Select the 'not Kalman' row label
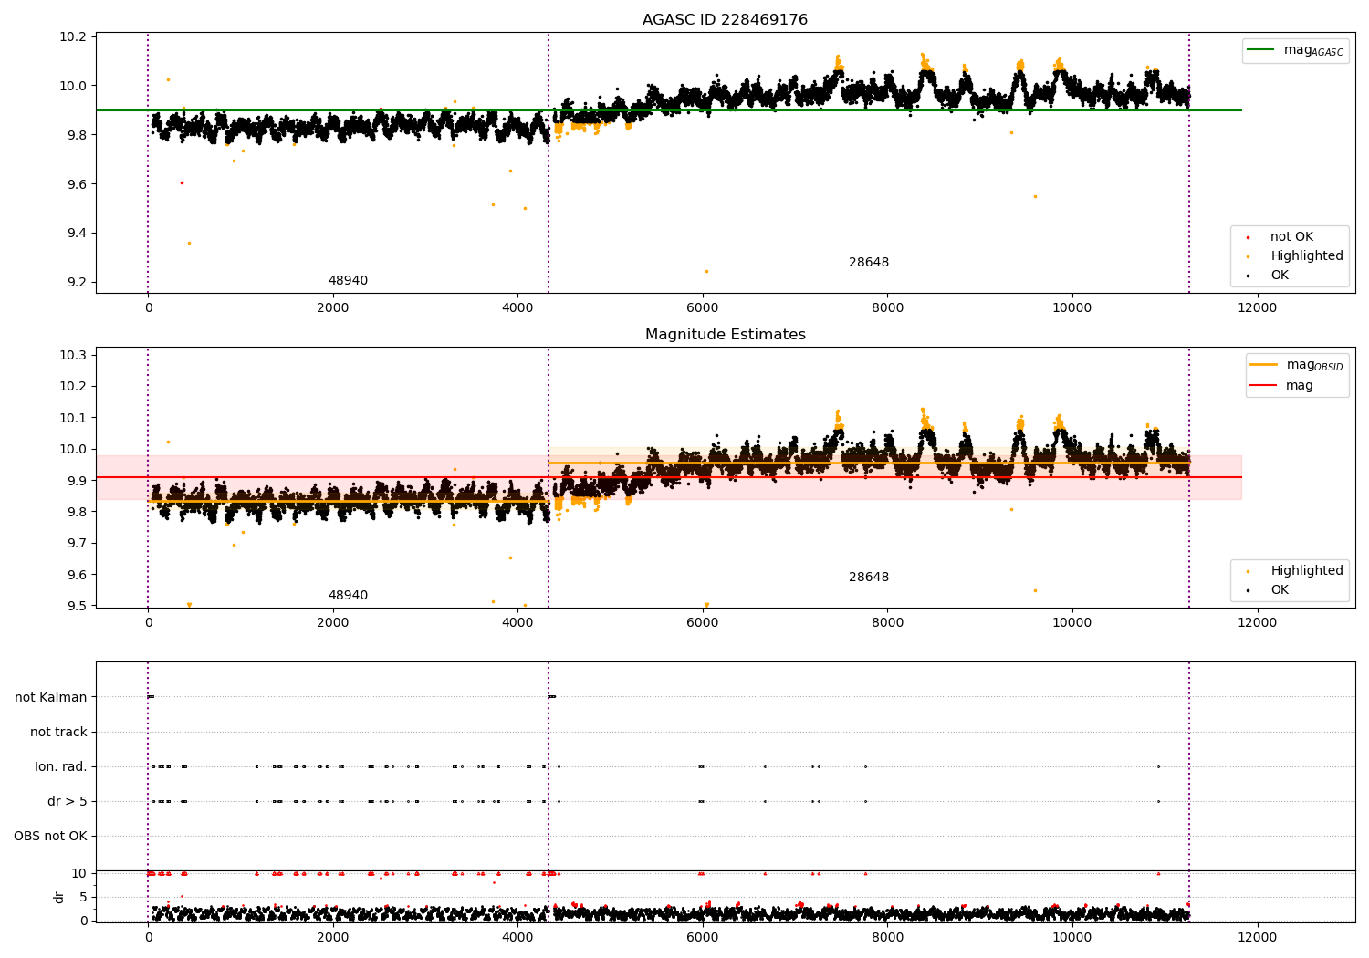 coord(51,698)
